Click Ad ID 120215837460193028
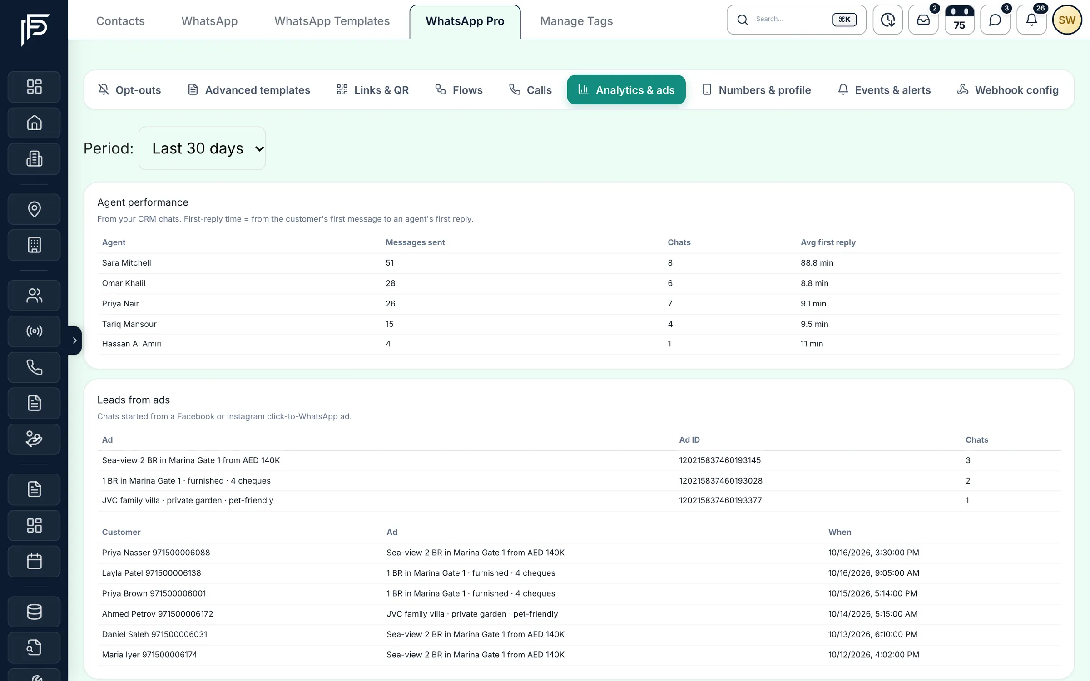 click(x=721, y=481)
